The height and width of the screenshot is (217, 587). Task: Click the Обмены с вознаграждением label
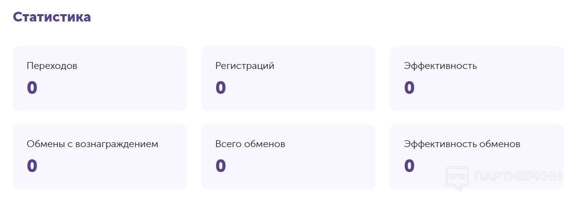point(93,144)
